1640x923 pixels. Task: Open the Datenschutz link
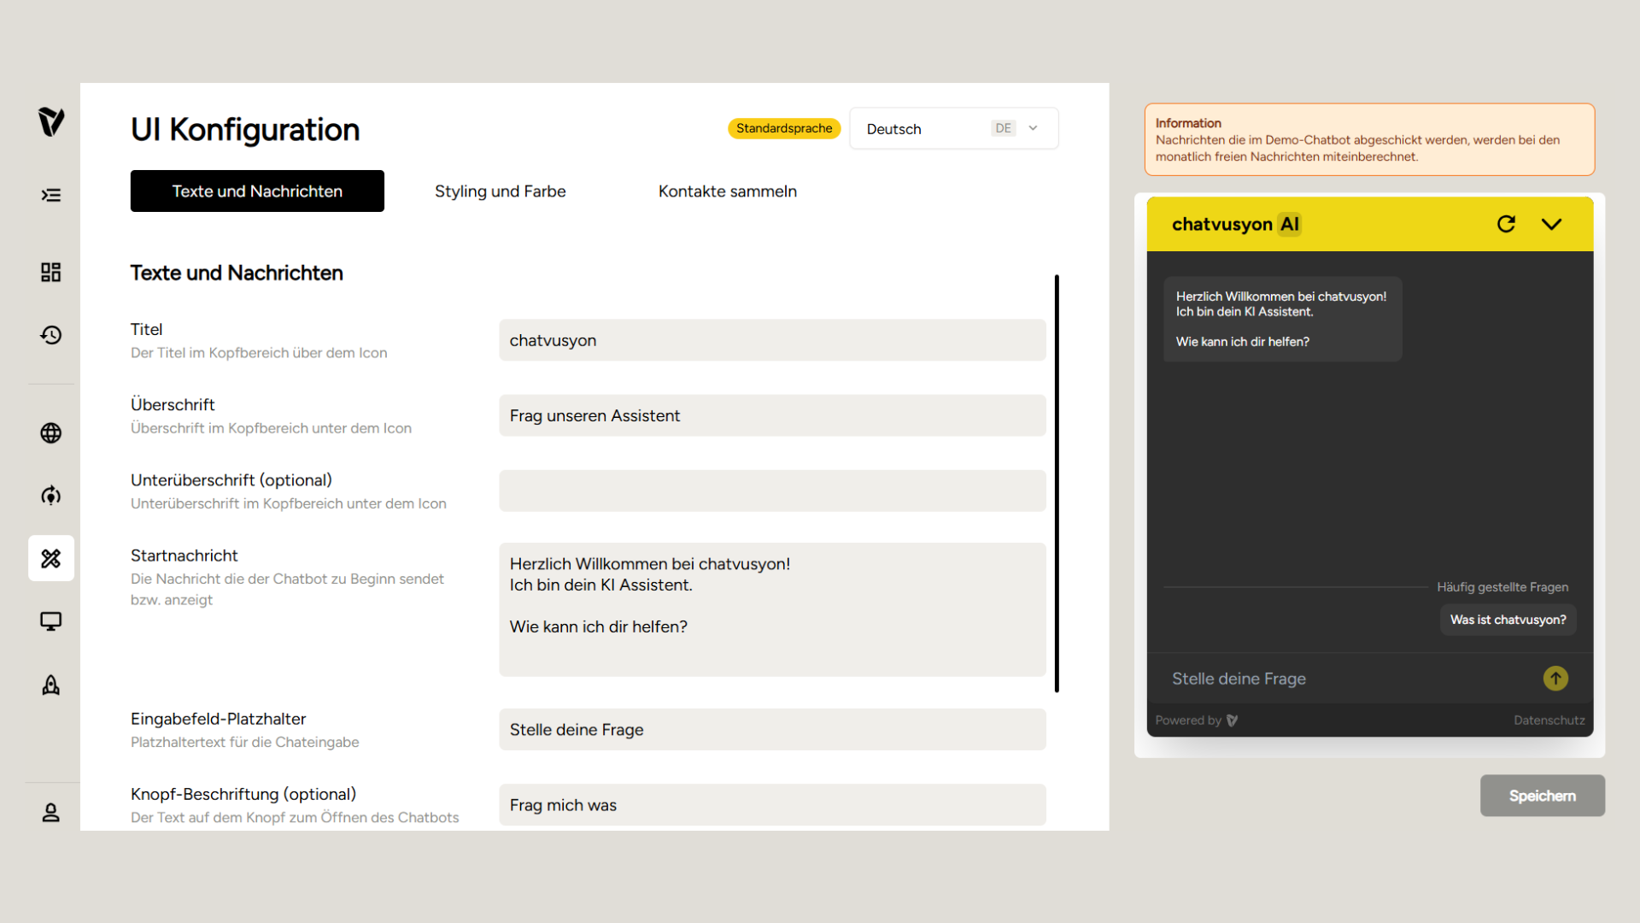tap(1549, 720)
